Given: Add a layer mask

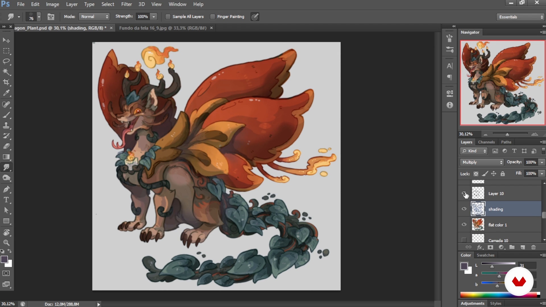Looking at the screenshot, I should [490, 247].
